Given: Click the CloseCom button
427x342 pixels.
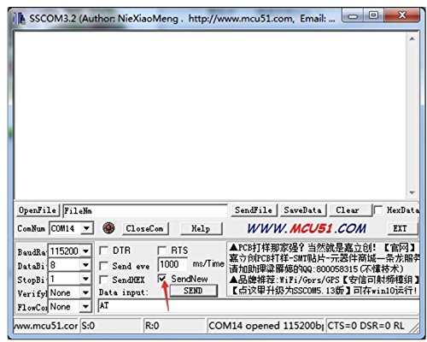Looking at the screenshot, I should click(145, 228).
